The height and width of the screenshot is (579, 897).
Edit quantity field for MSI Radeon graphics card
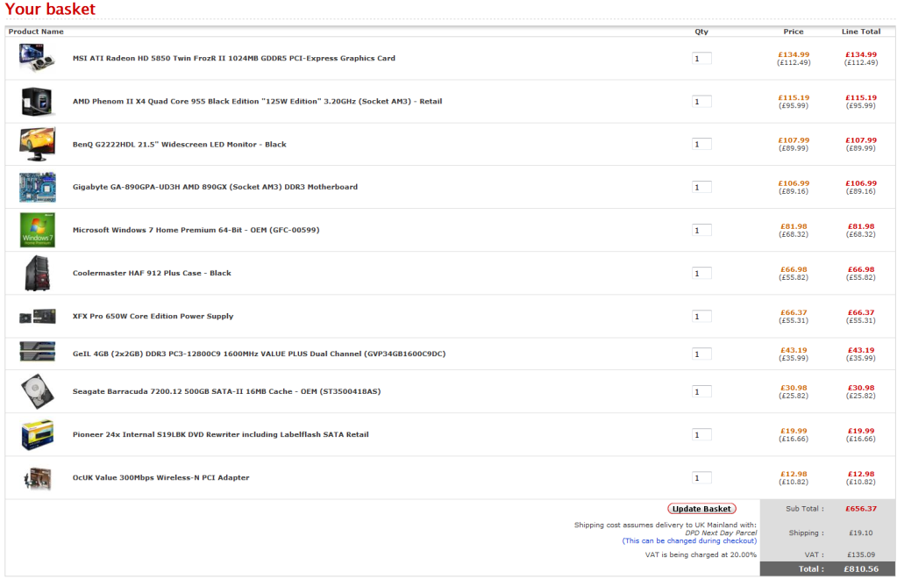[x=702, y=59]
